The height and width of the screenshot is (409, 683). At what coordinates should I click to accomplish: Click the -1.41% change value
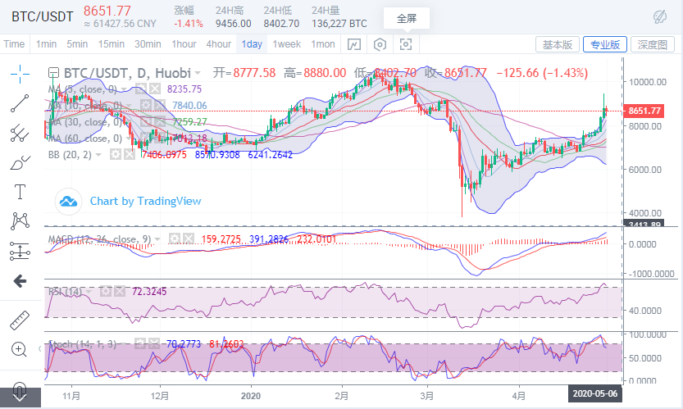point(189,24)
